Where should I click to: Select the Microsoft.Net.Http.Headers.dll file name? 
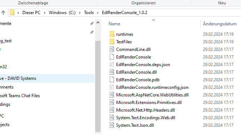pos(145,110)
